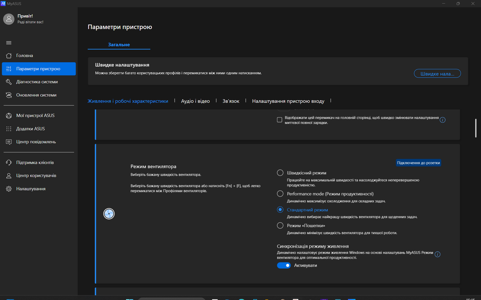Check the Відображати цей перемикач checkbox
Screen dimensions: 481x300
[280, 120]
